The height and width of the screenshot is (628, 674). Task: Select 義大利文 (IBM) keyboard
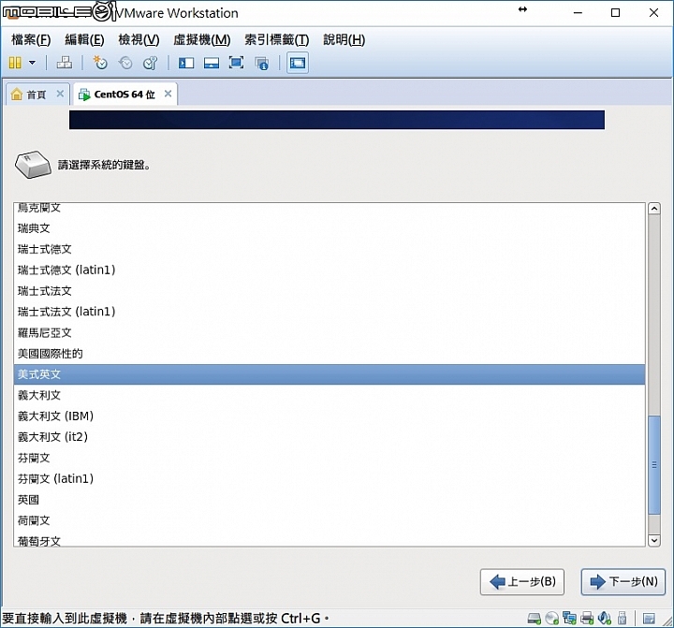click(x=330, y=416)
